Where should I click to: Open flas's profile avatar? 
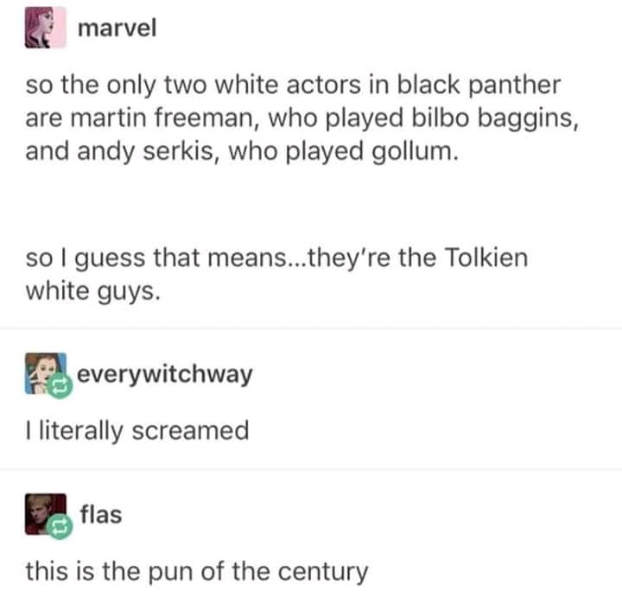pos(45,514)
